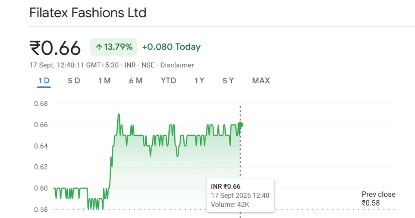Click the 0.68 y-axis label

[x=41, y=104]
